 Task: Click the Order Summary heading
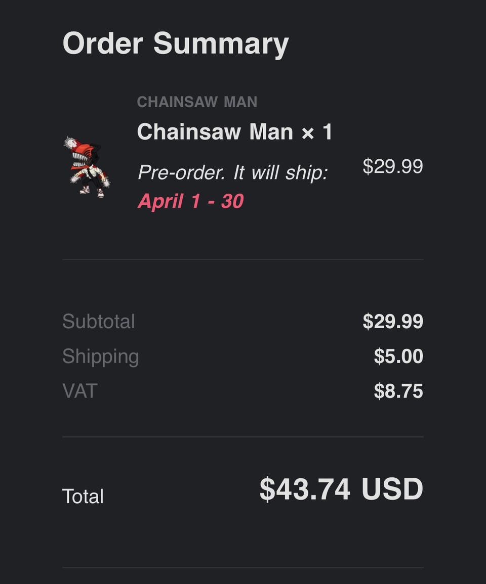tap(175, 44)
